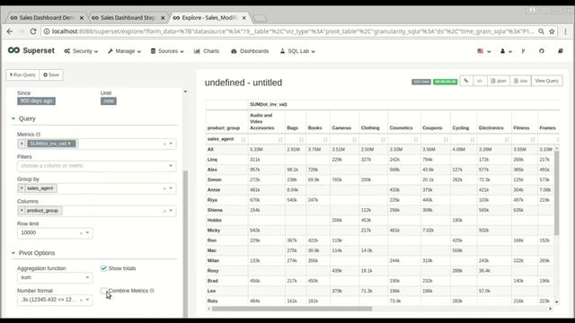Export chart as json
The height and width of the screenshot is (323, 575).
(499, 81)
